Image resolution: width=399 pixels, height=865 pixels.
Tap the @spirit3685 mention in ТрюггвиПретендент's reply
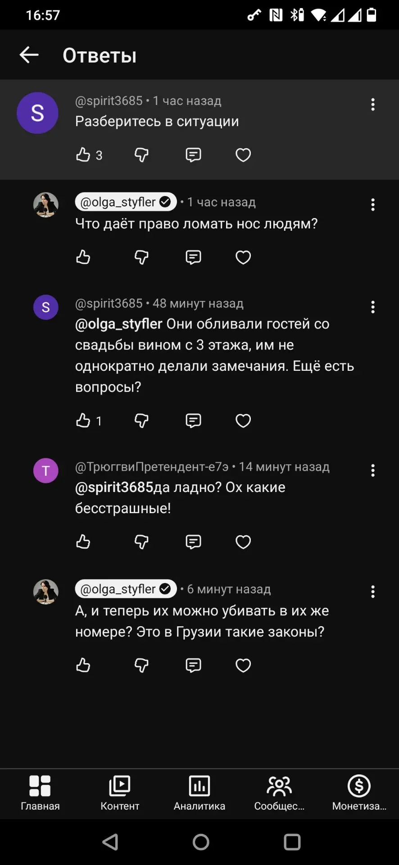point(114,487)
